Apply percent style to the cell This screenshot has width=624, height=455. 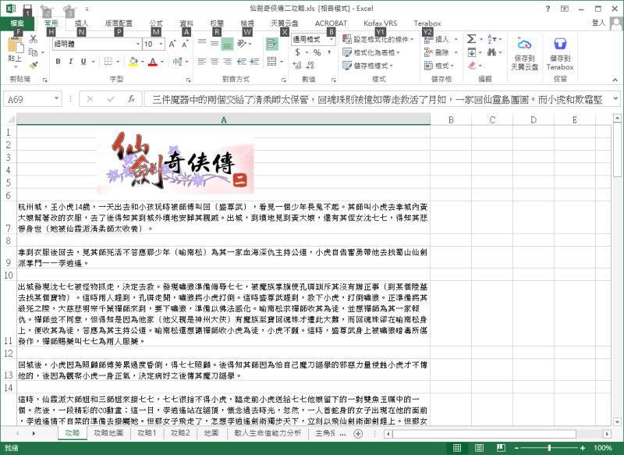317,52
